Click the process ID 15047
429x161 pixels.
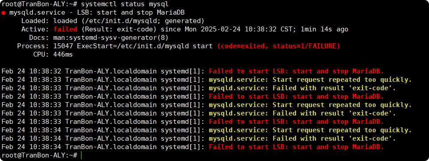pyautogui.click(x=63, y=46)
